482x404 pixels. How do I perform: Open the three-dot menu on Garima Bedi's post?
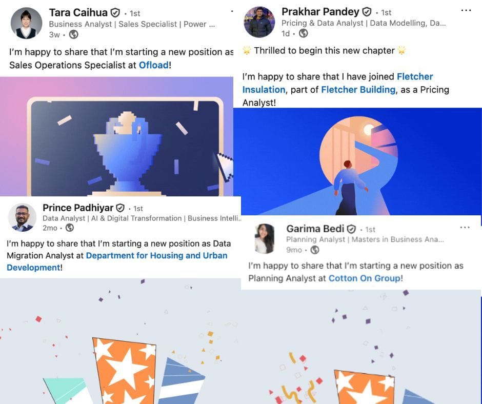(465, 228)
